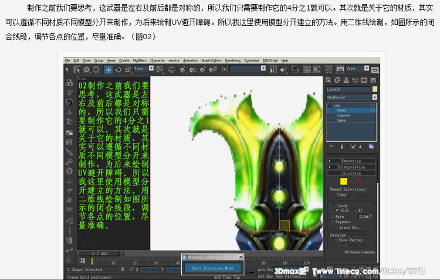The image size is (440, 280).
Task: Expand the Interpolation rollout
Action: 351,167
